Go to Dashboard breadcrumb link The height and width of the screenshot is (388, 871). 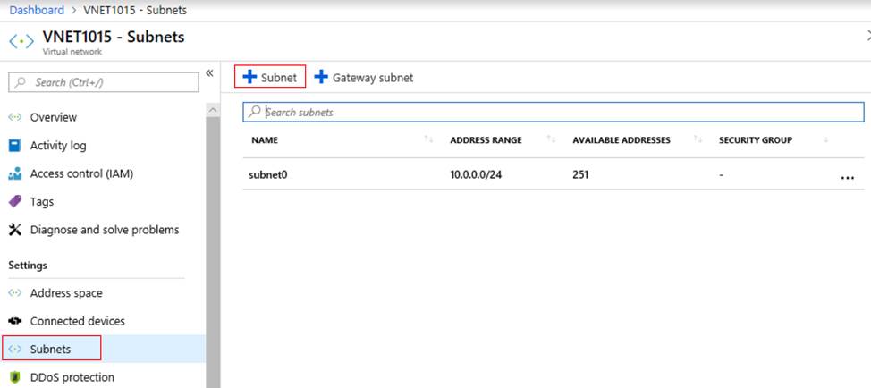click(x=37, y=10)
